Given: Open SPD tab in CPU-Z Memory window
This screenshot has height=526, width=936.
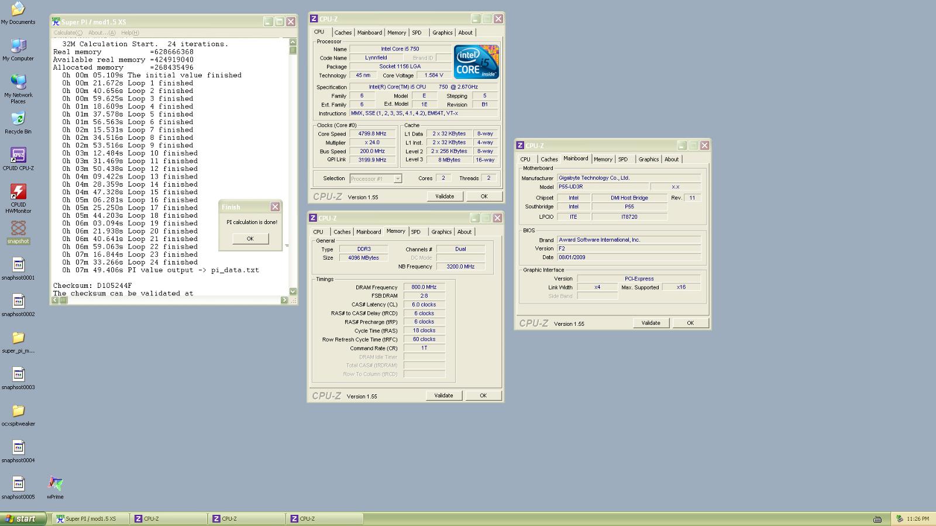Looking at the screenshot, I should [x=416, y=232].
